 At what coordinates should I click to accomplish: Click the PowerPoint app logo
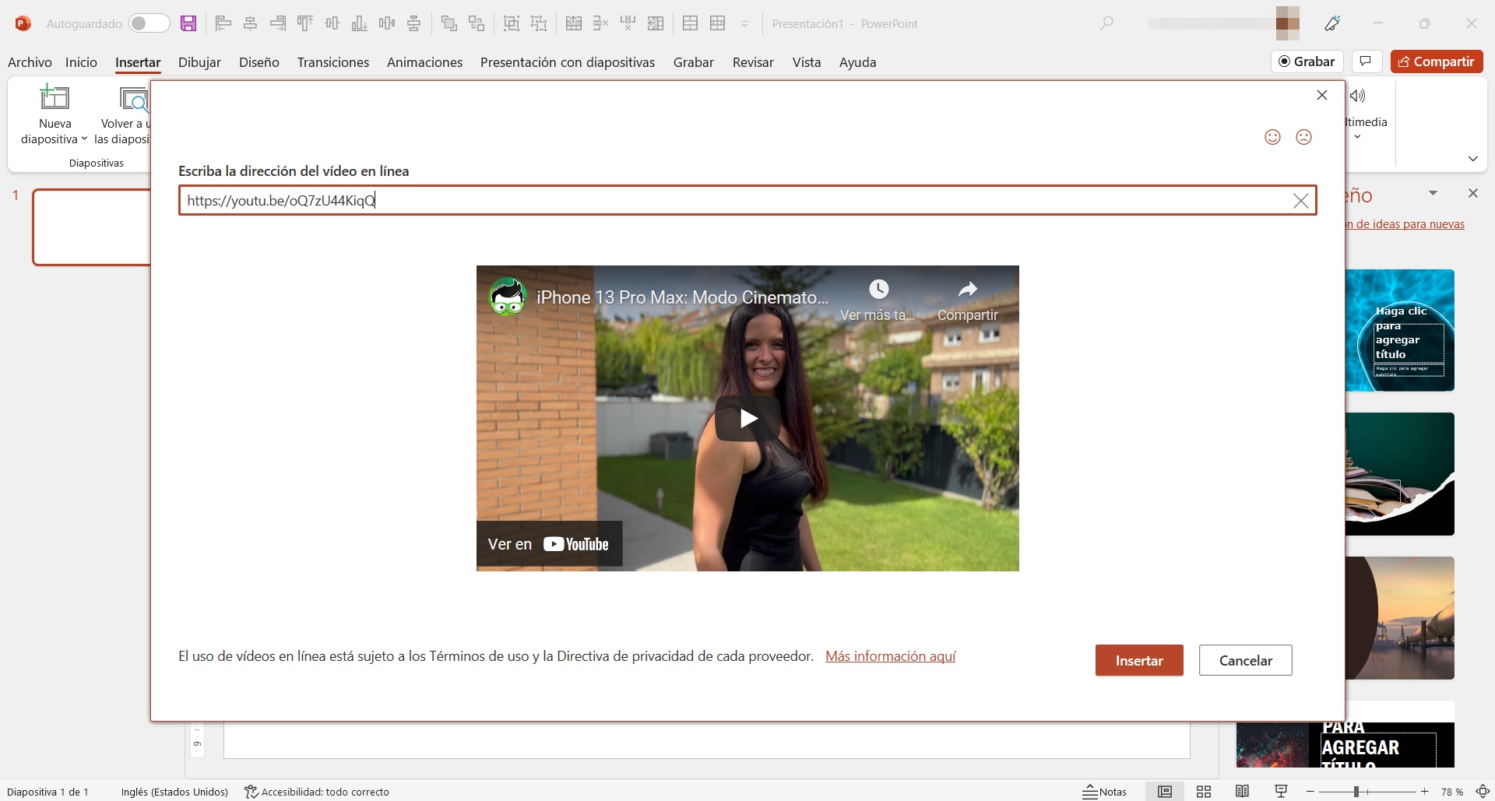tap(23, 23)
